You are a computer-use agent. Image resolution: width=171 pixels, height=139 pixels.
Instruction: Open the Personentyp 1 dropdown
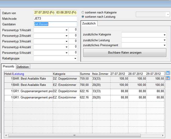(66, 30)
